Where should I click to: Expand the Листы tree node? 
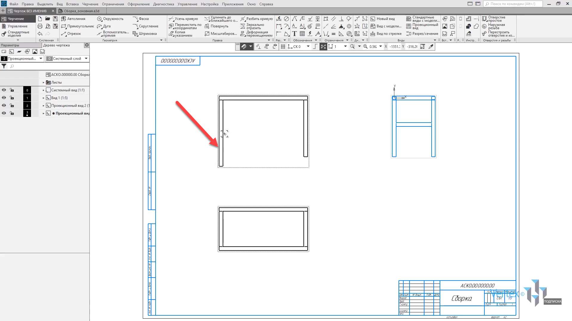tap(44, 82)
